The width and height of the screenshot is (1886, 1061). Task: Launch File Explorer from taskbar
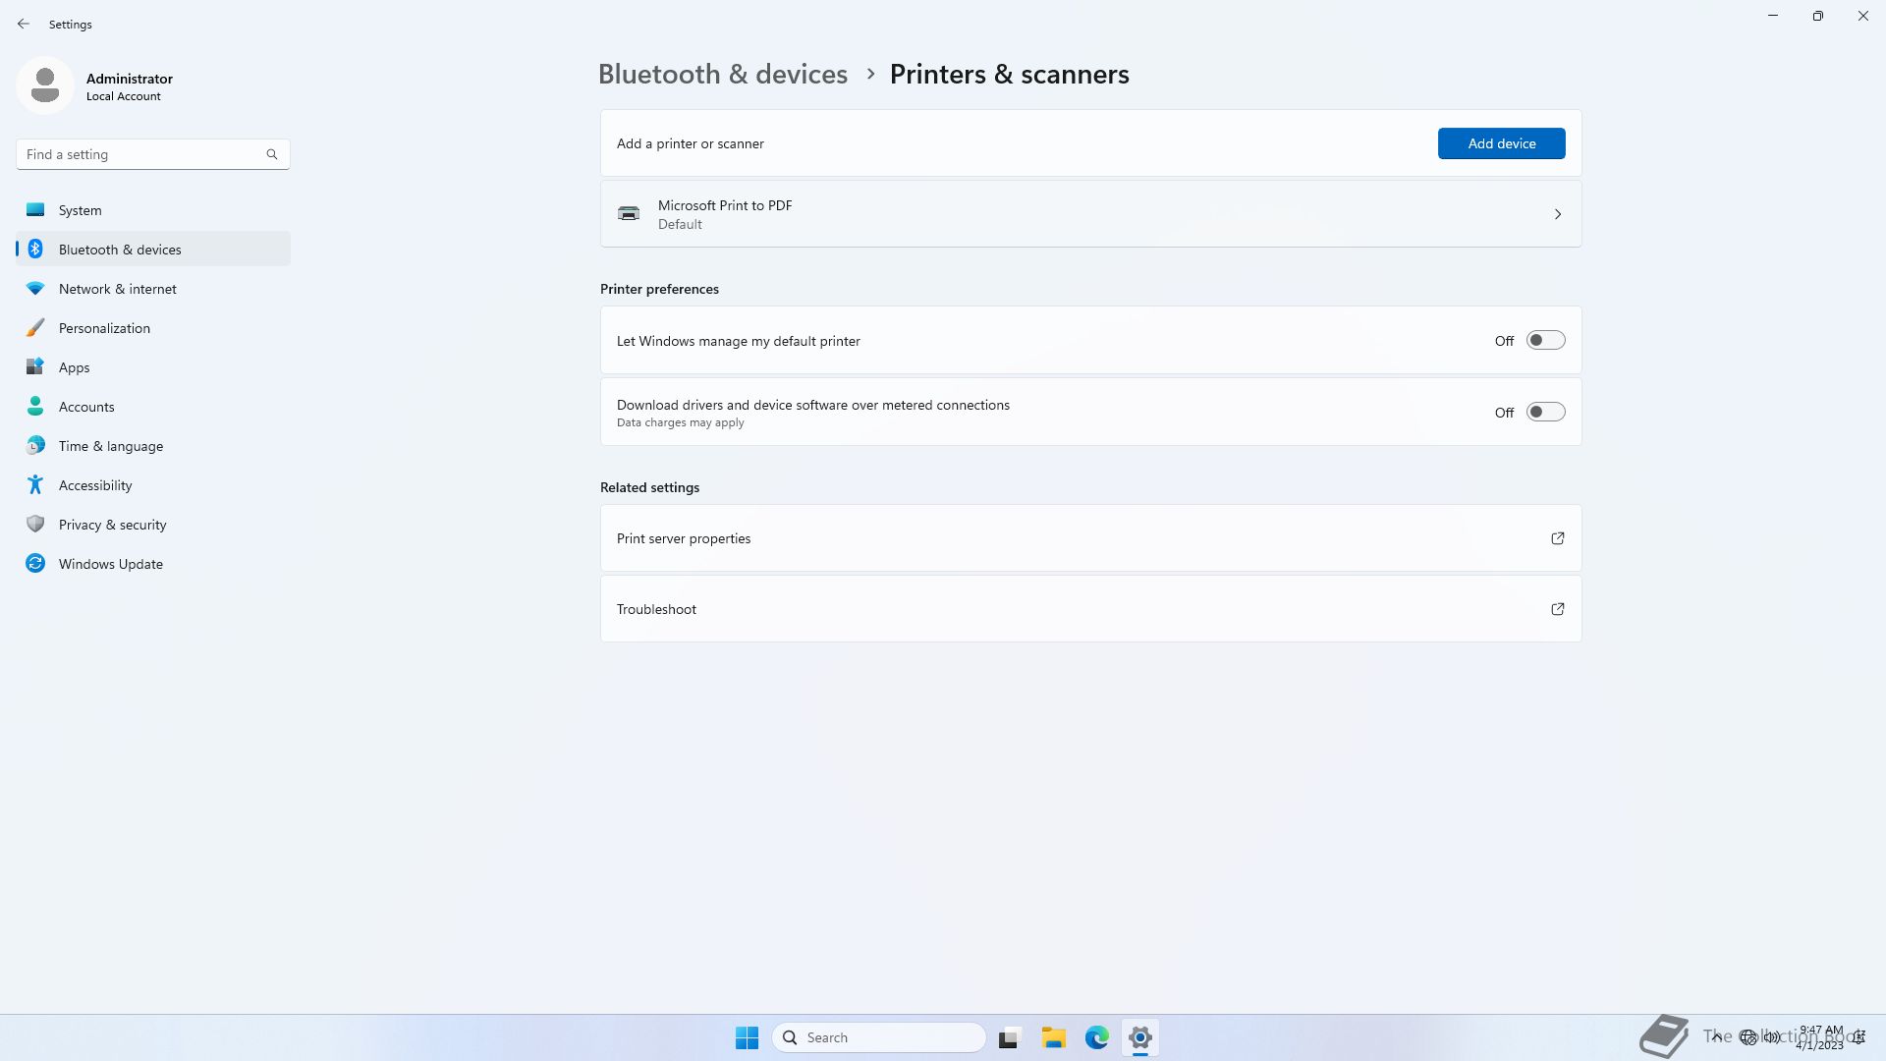click(x=1053, y=1037)
